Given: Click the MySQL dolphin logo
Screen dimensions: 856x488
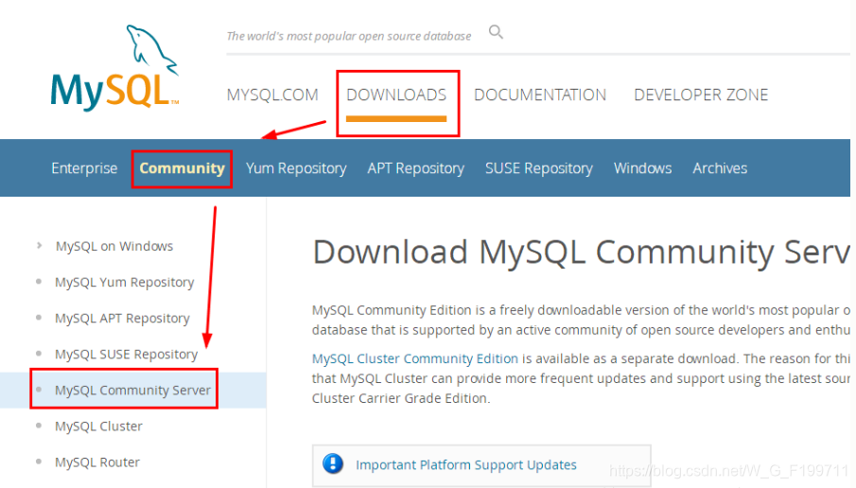Looking at the screenshot, I should pyautogui.click(x=114, y=66).
